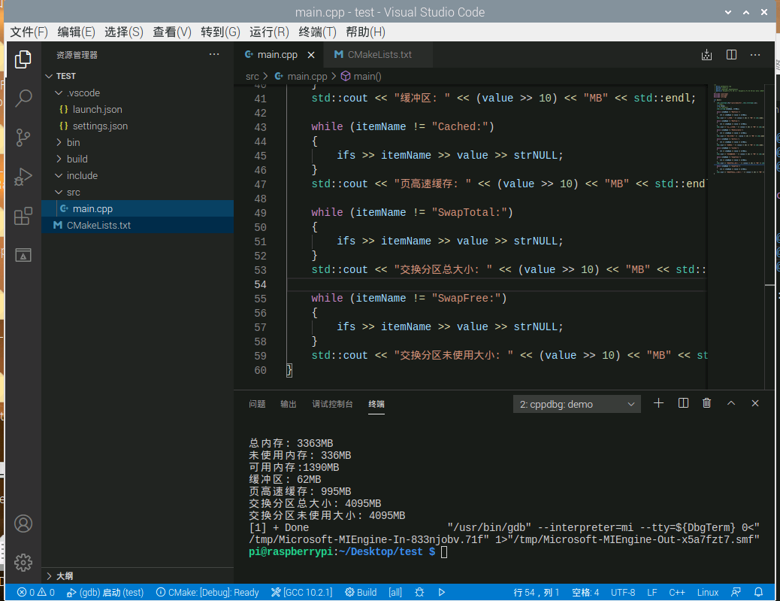
Task: Open settings.json file
Action: 138,126
